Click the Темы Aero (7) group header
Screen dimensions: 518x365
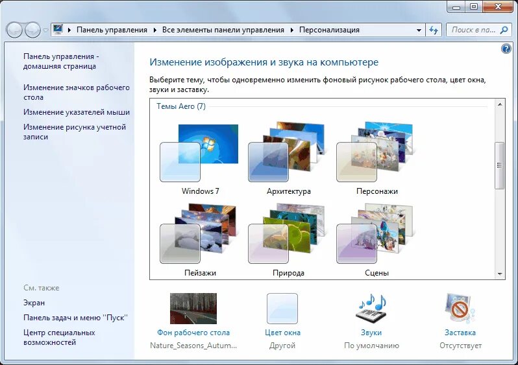181,106
